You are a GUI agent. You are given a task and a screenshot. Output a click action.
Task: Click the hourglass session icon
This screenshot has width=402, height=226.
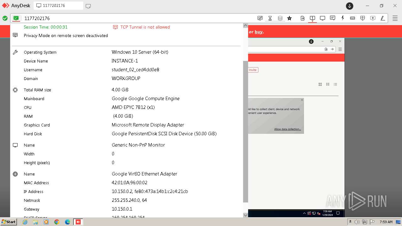[270, 18]
